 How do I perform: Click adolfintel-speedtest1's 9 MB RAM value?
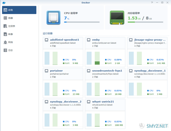tap(75, 63)
